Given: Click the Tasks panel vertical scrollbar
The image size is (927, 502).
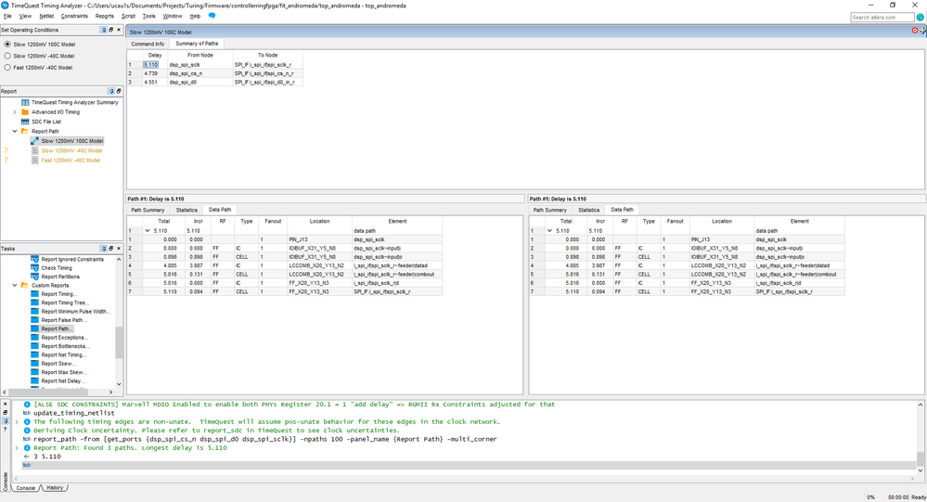Looking at the screenshot, I should point(119,343).
